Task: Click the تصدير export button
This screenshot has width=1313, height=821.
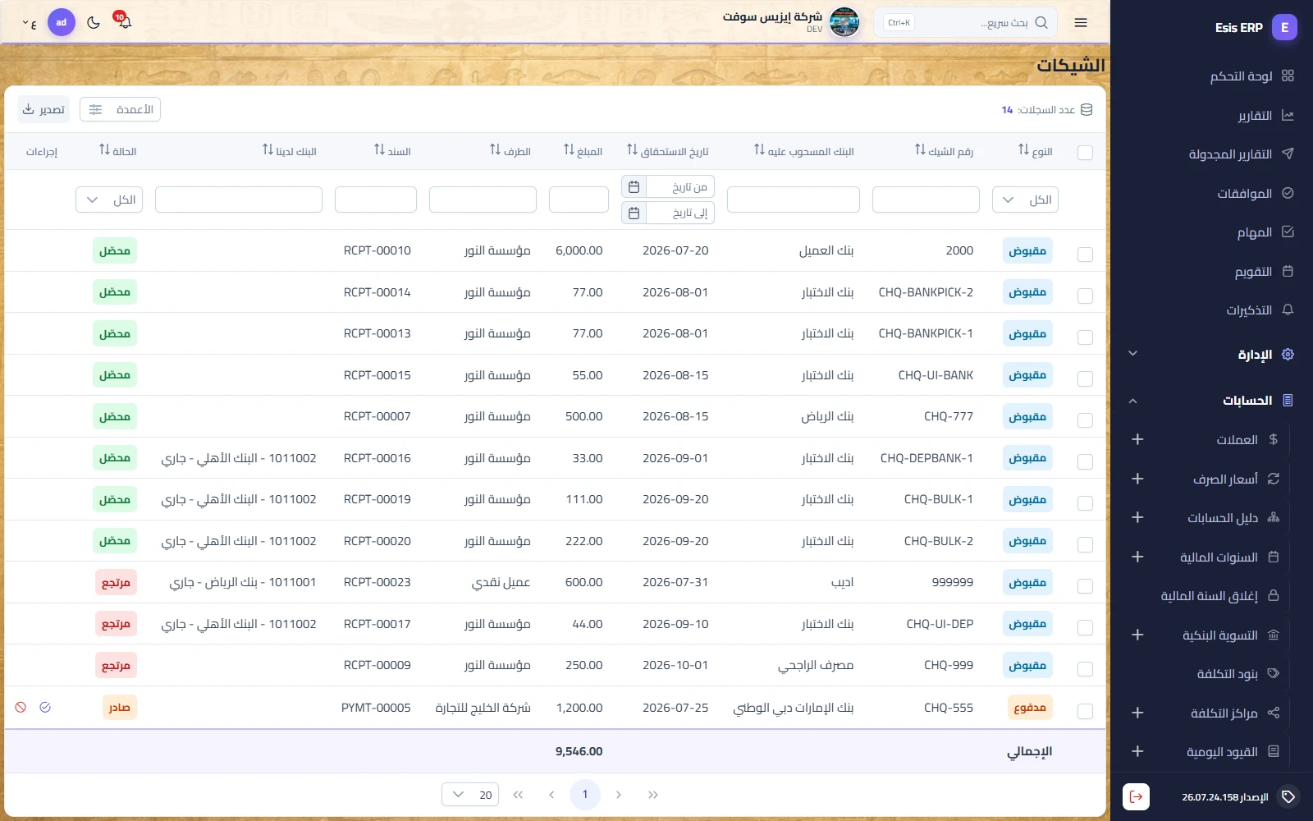Action: coord(43,109)
